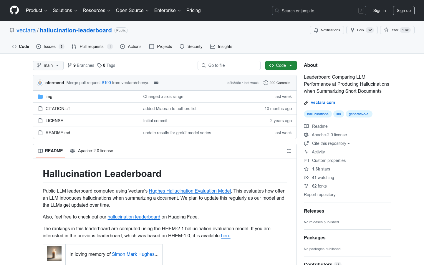The width and height of the screenshot is (424, 265).
Task: Open the README outline icon
Action: (289, 151)
